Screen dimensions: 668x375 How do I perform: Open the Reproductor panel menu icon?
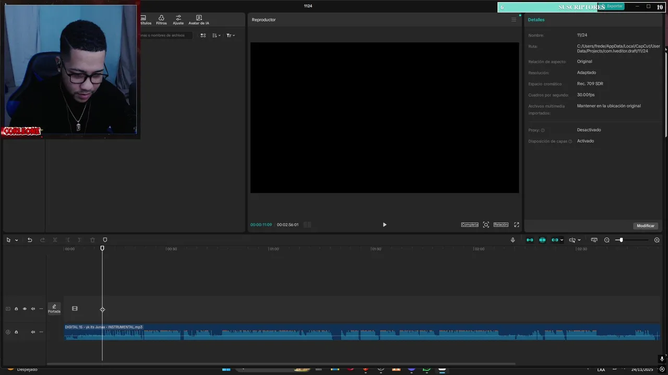(514, 20)
